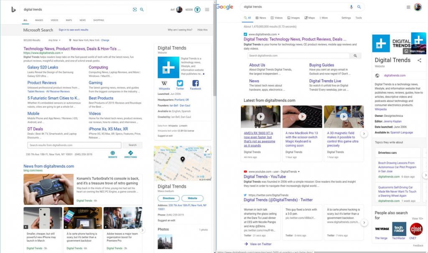
Task: Switch to the Google News tab
Action: (x=260, y=18)
